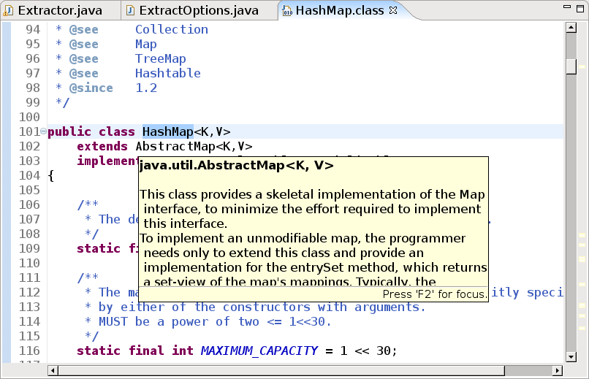Click the class file icon on HashMap.class tab
Viewport: 589px width, 379px height.
coord(287,11)
